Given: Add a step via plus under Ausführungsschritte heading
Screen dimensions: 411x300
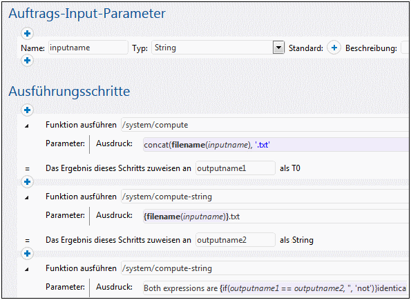Looking at the screenshot, I should coord(27,110).
